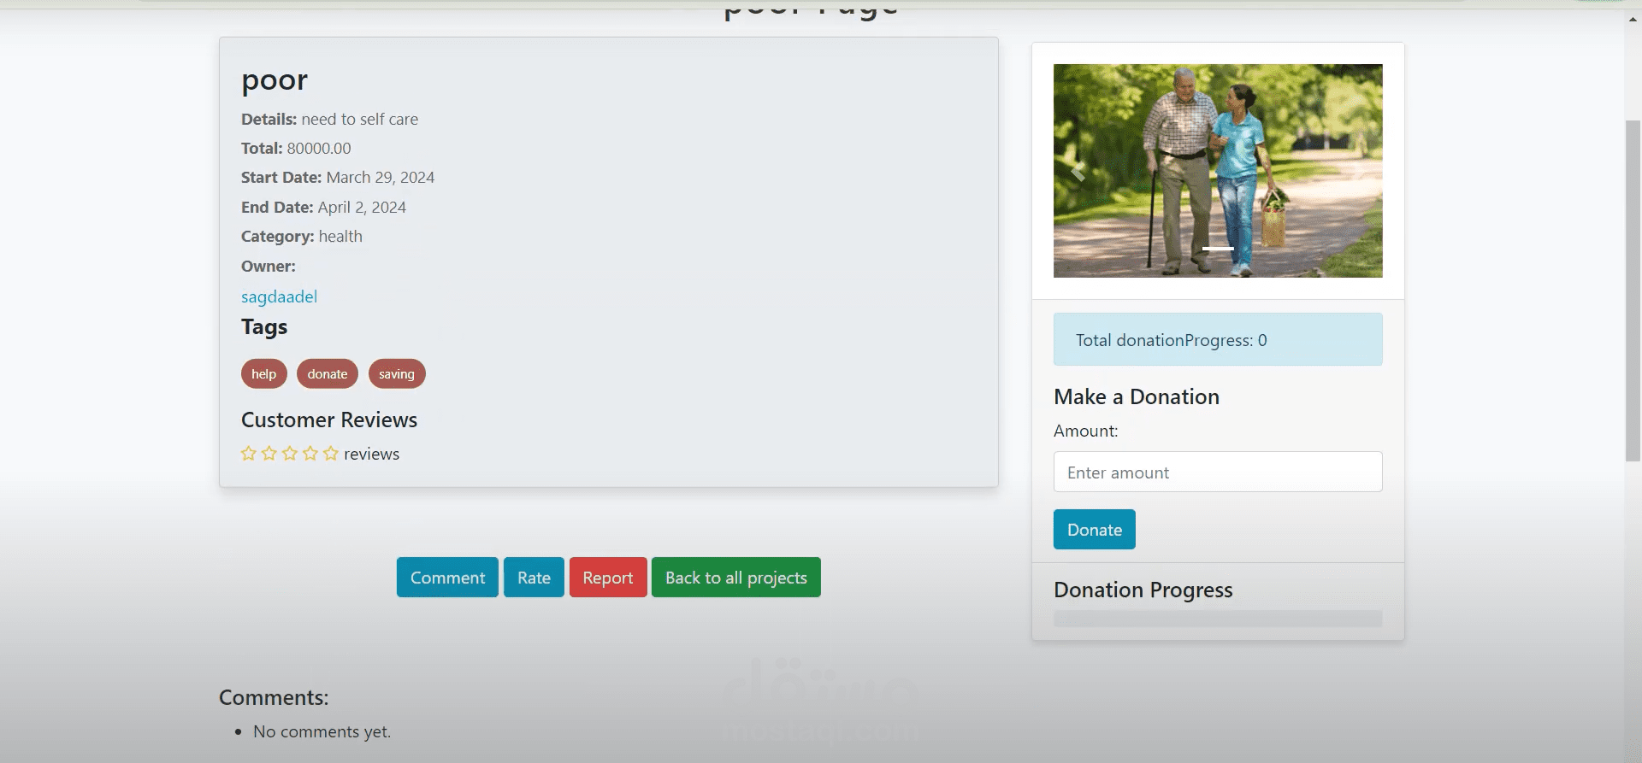Select the donate tag
The width and height of the screenshot is (1642, 763).
point(328,374)
